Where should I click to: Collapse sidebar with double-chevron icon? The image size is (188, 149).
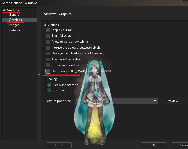[39, 74]
